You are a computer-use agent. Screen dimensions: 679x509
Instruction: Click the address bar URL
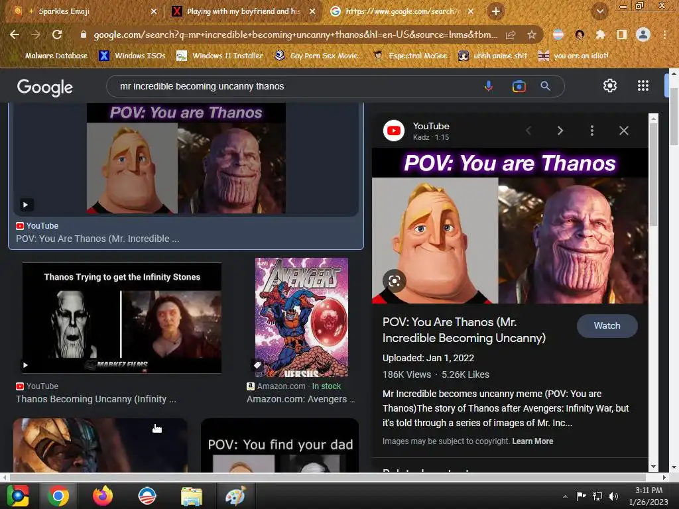pos(295,34)
